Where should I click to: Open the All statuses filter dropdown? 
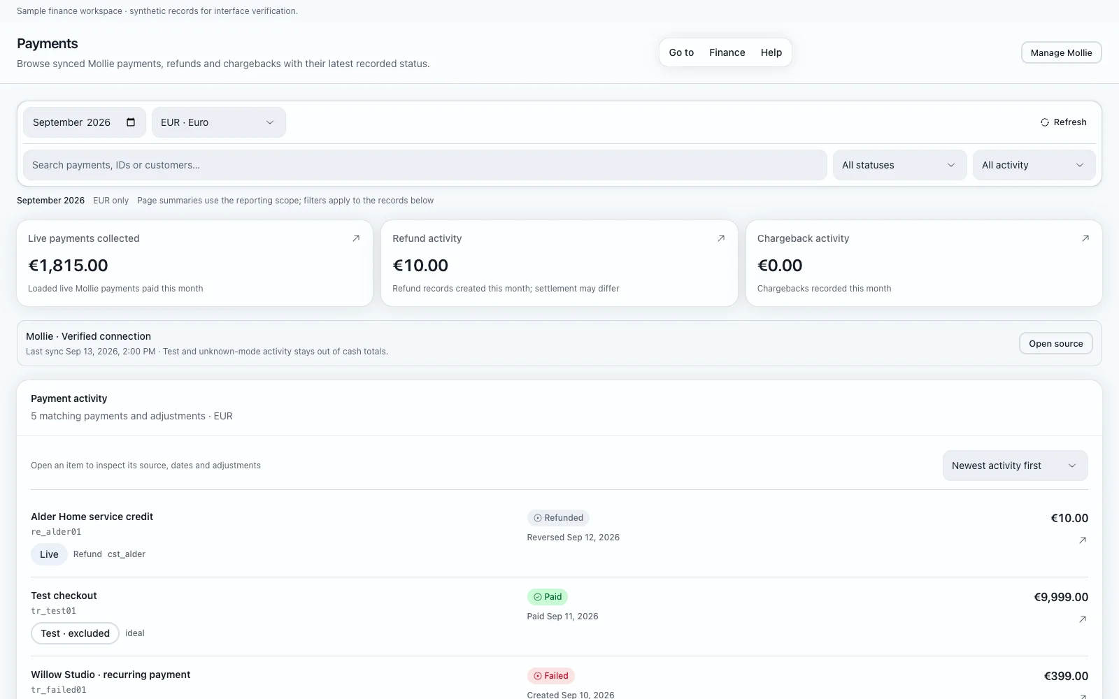899,165
